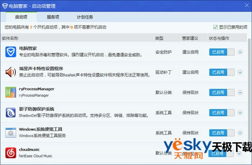Select the 启动项 tab
This screenshot has width=252, height=165.
(21, 17)
